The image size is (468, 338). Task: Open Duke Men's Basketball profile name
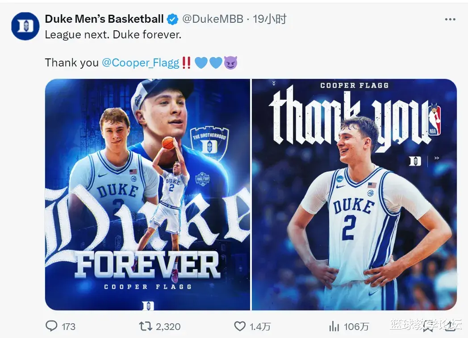tap(104, 19)
